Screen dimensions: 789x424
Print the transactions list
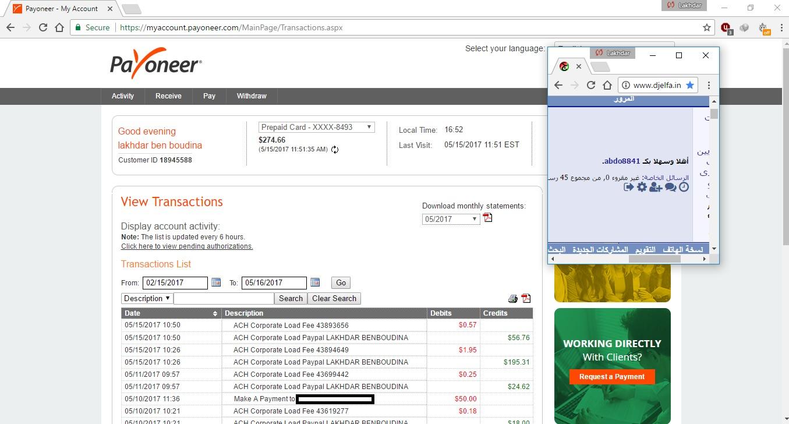[512, 299]
